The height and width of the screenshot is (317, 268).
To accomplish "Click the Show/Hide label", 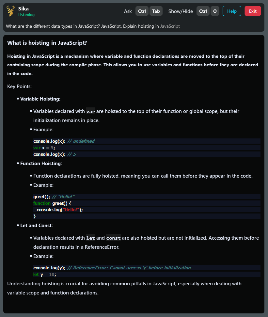I will [181, 11].
